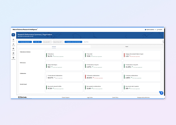Screen dimensions: 176x125
Task: Expand the University of Queensland filter
Action: click(x=25, y=42)
